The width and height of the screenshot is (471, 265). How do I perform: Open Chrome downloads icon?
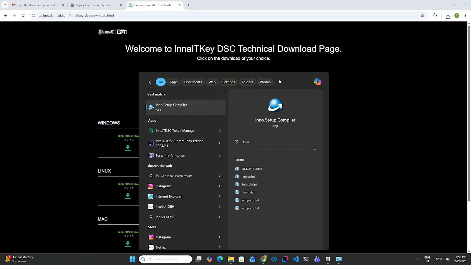pyautogui.click(x=448, y=16)
